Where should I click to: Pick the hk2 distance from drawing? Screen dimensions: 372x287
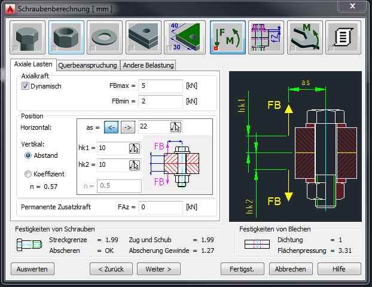[x=135, y=165]
